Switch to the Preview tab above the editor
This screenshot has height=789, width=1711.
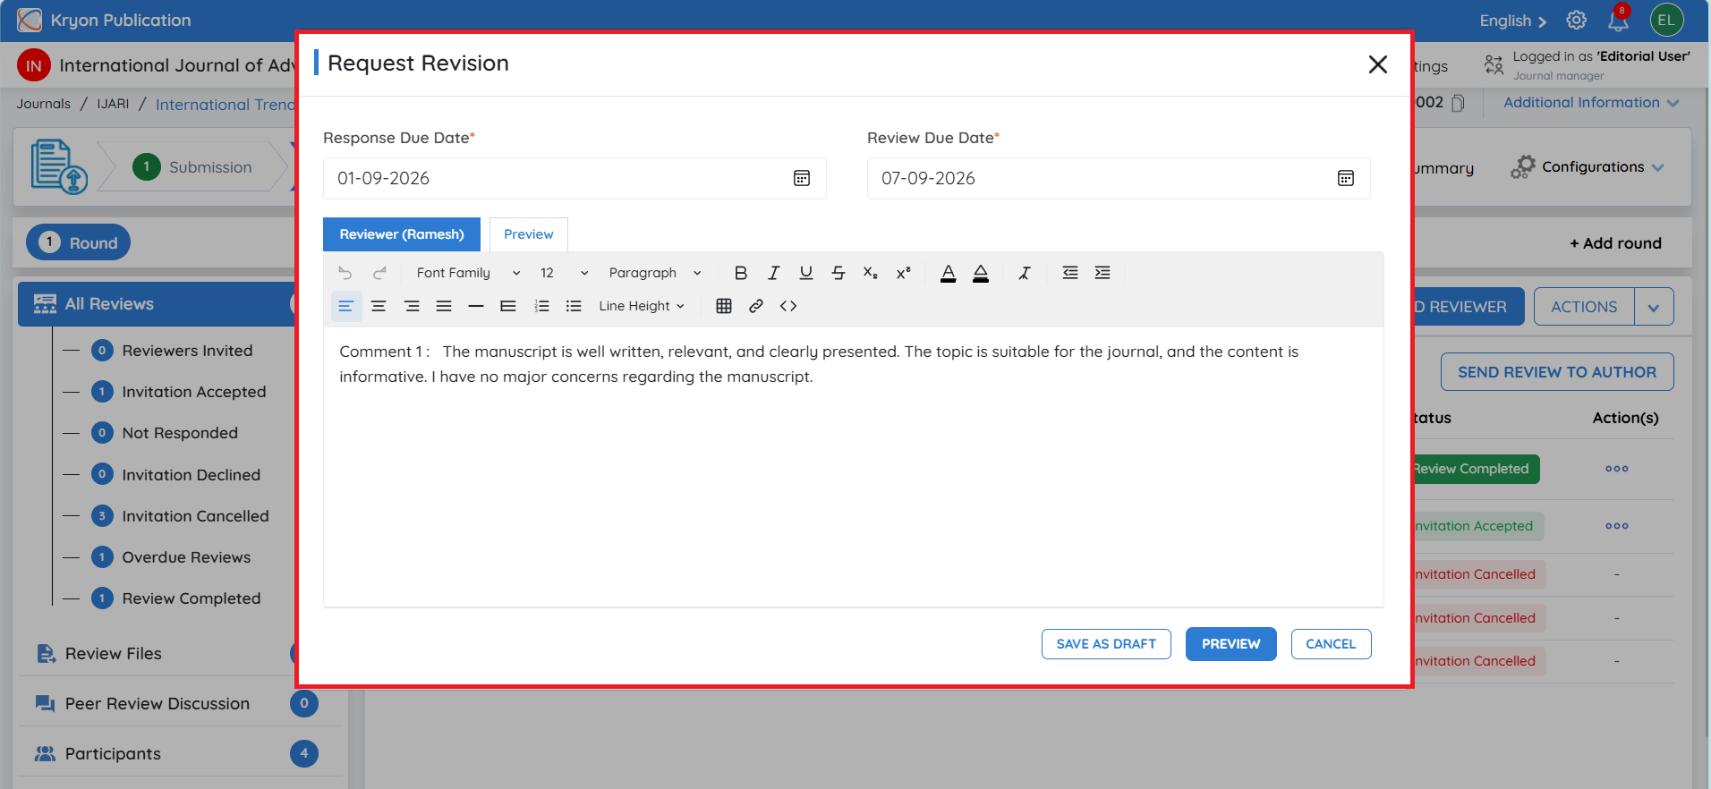pos(529,234)
